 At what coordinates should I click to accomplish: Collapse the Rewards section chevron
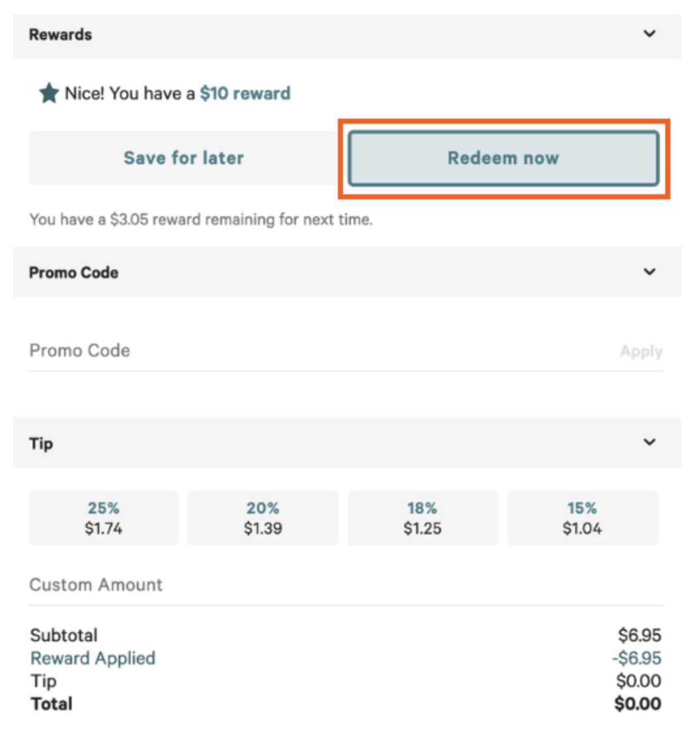coord(650,33)
